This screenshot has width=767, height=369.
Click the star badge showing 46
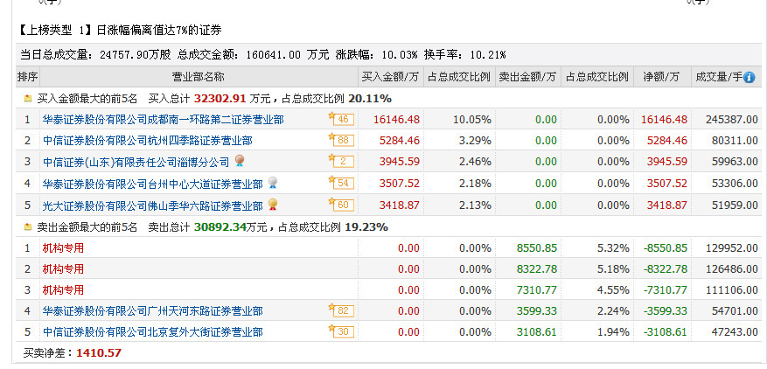pos(341,119)
